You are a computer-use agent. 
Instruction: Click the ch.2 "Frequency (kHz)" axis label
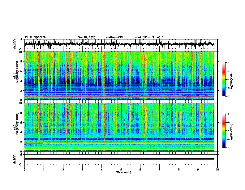pyautogui.click(x=17, y=124)
